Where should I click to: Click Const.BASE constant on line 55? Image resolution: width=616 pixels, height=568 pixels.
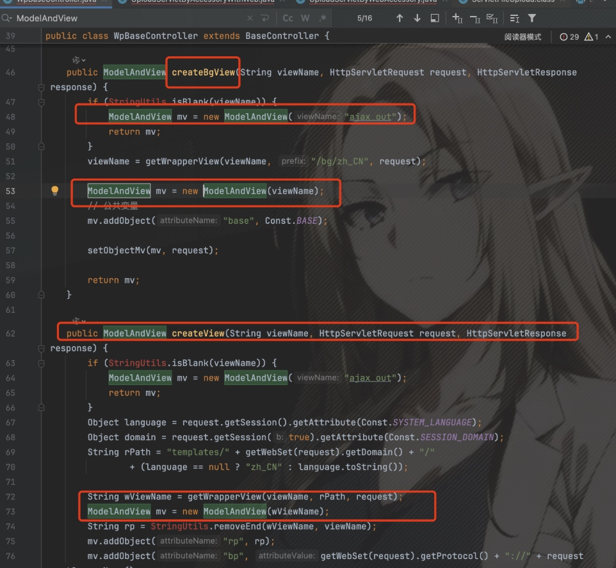pos(291,221)
